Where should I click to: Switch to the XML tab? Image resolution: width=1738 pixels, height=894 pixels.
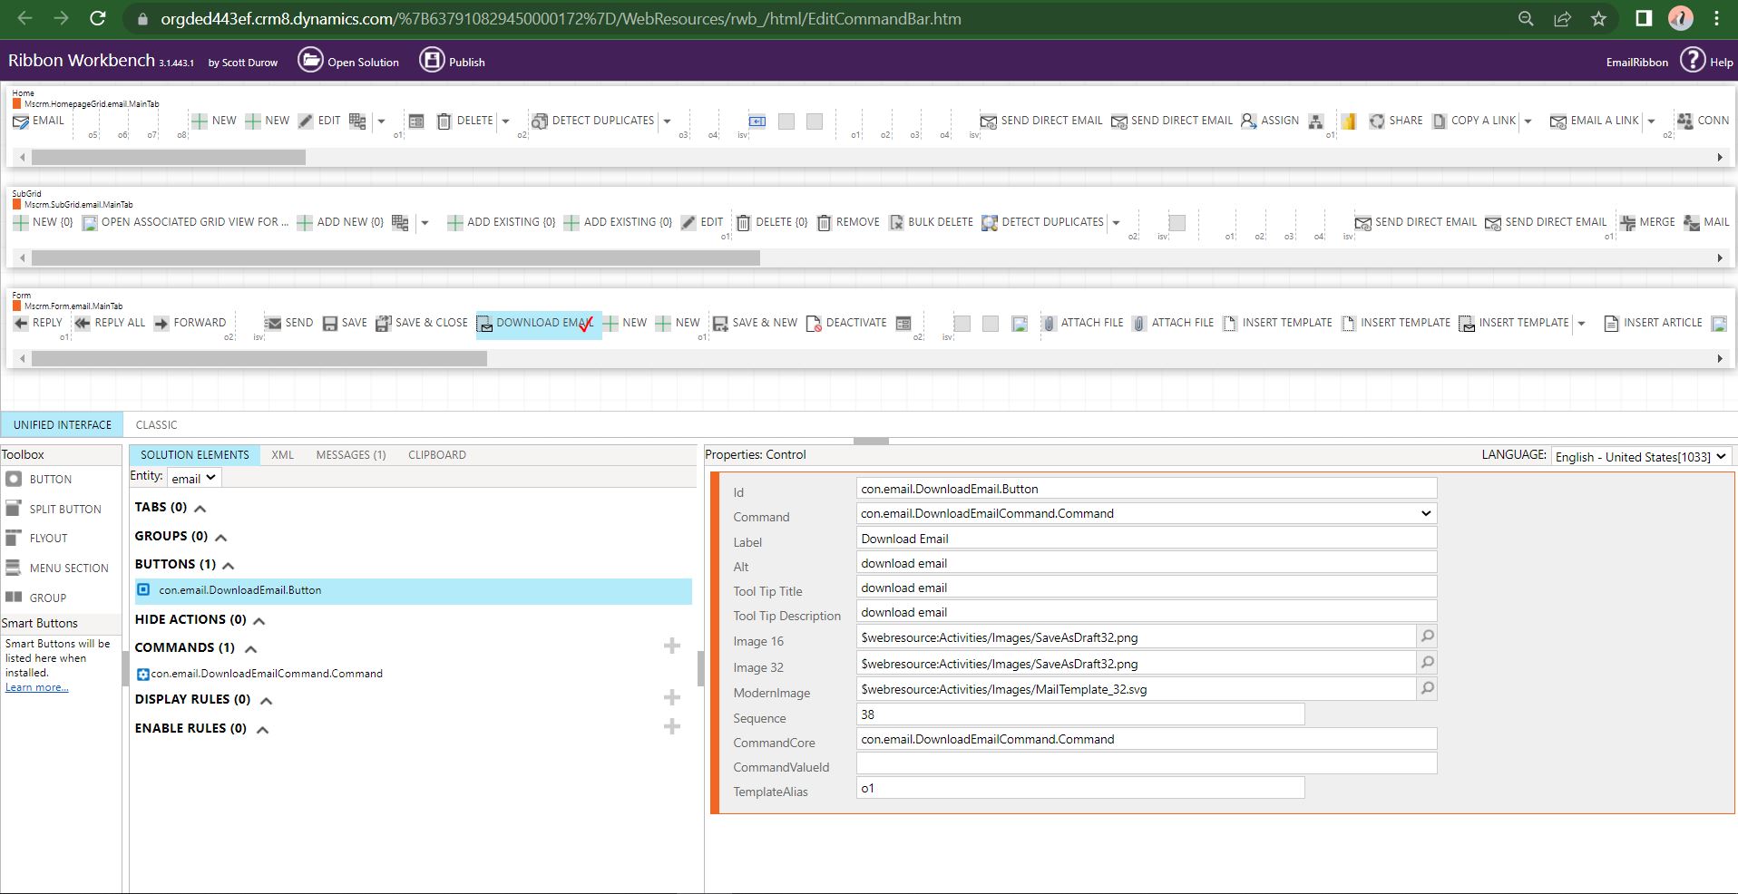[x=282, y=454]
